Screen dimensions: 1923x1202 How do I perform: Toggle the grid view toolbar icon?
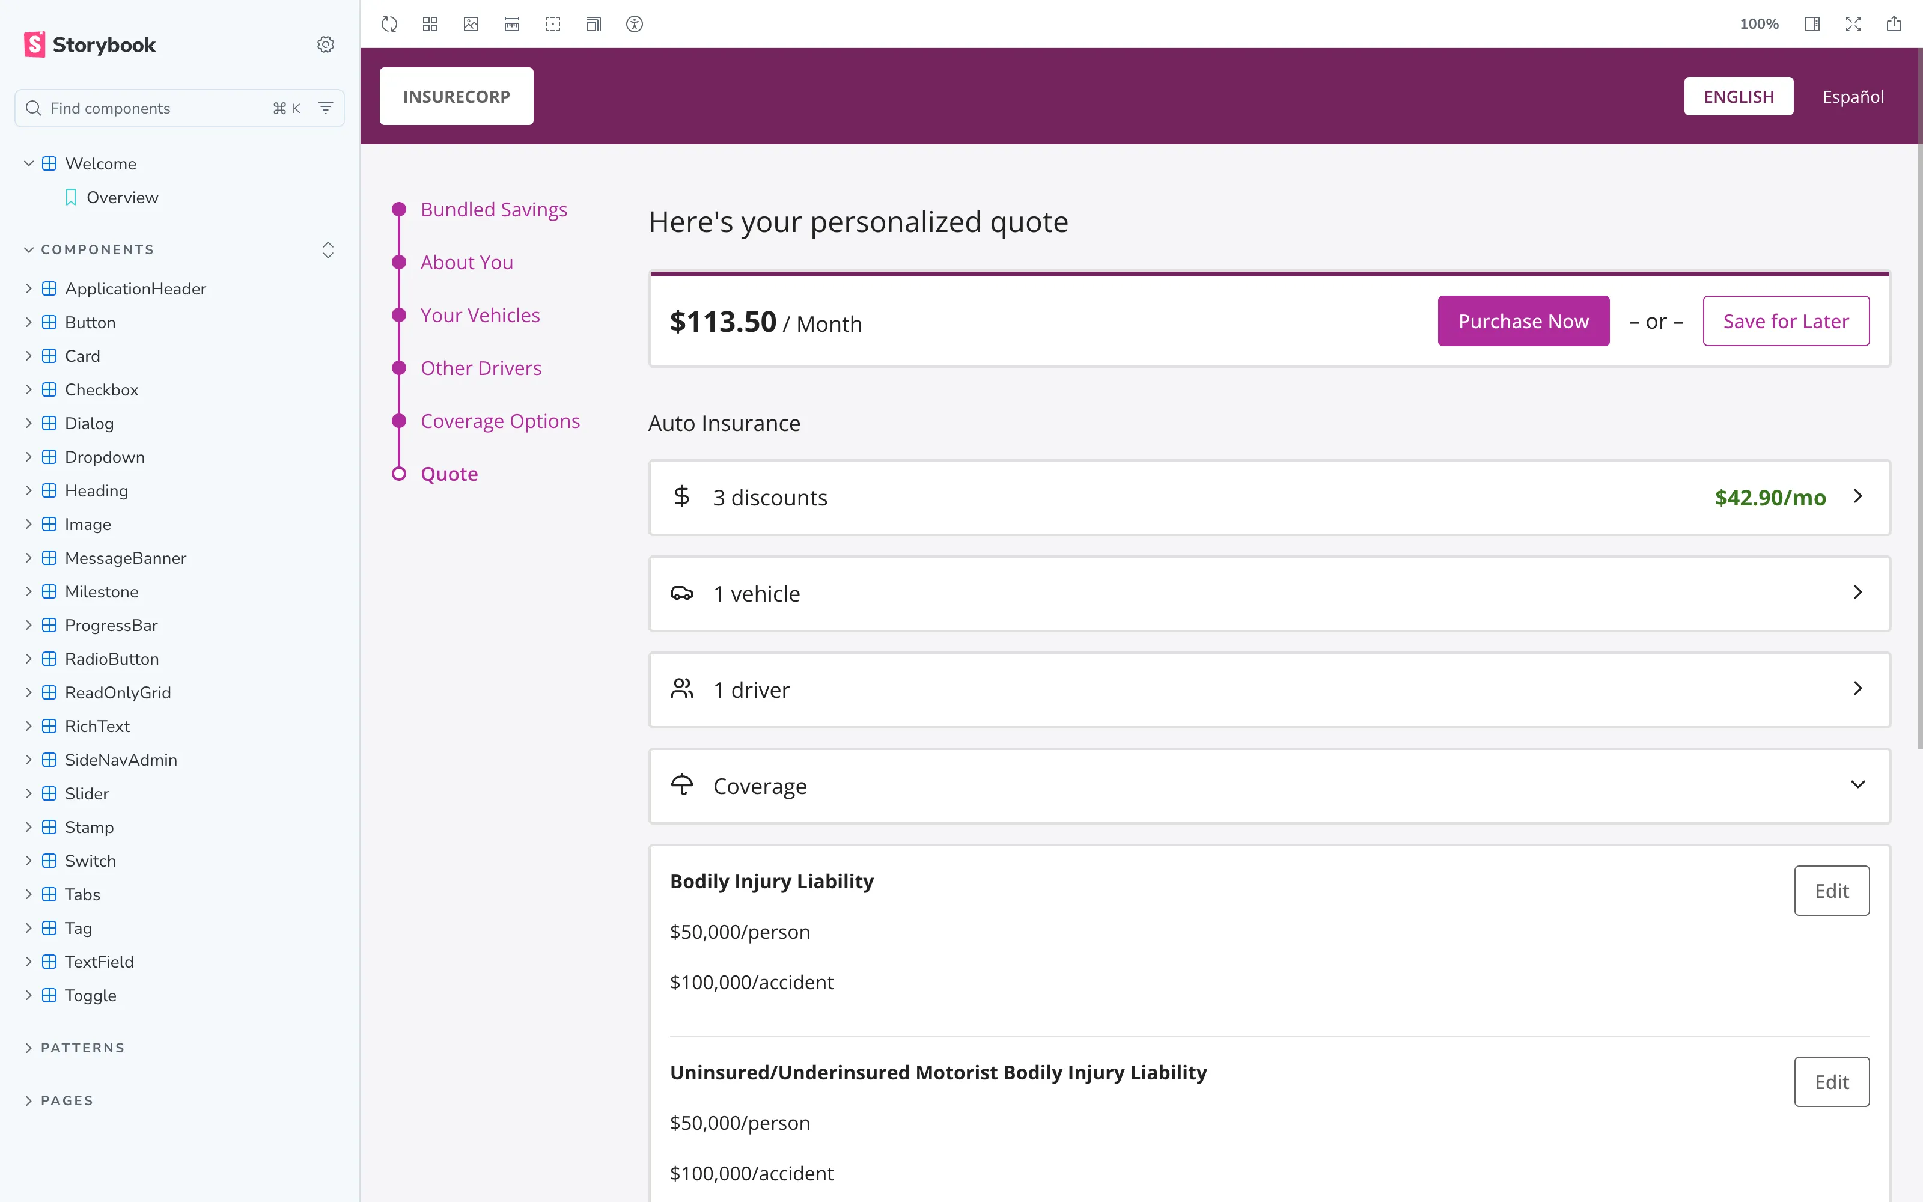[430, 24]
